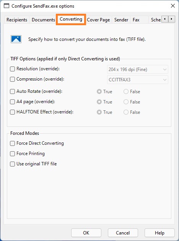Click the picture icon beside the conversion description
179x241 pixels.
tap(16, 39)
